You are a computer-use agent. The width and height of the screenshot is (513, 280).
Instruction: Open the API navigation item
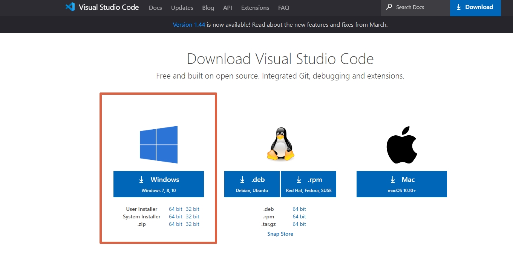[x=228, y=8]
